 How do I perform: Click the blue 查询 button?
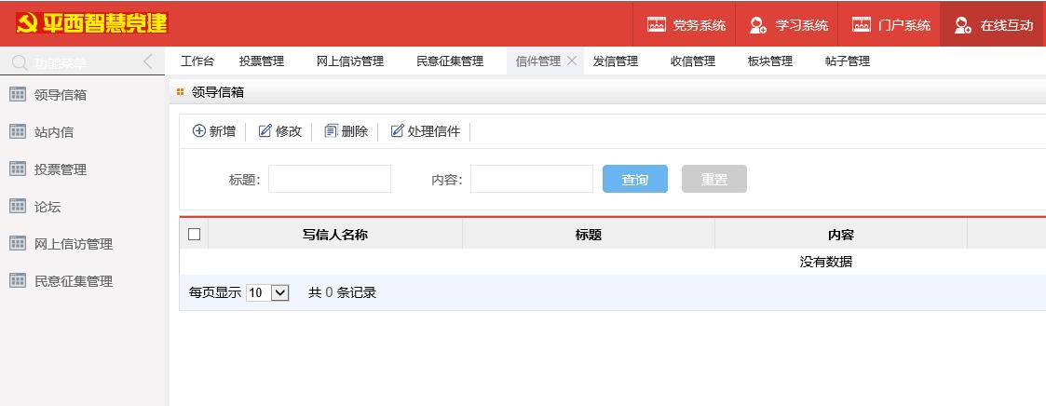(635, 179)
